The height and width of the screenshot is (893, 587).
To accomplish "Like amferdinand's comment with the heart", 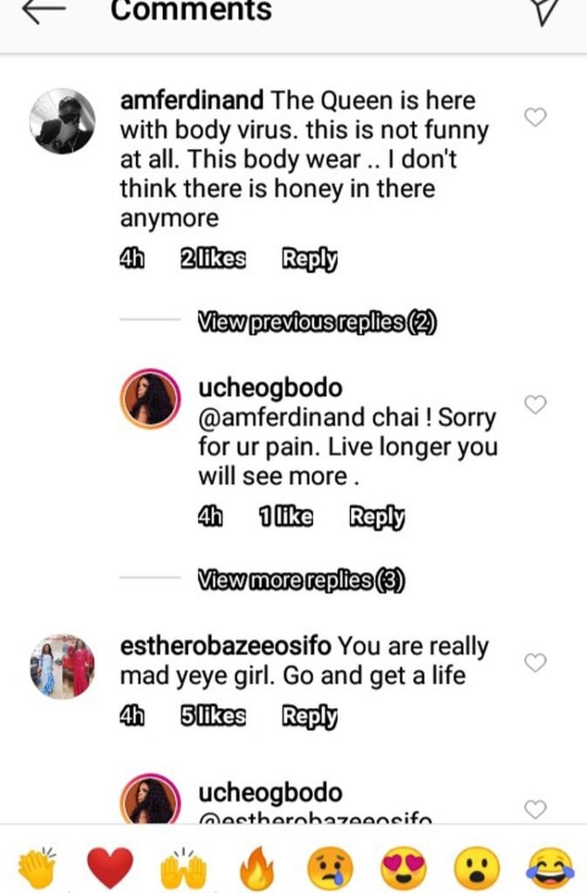I will click(x=536, y=117).
